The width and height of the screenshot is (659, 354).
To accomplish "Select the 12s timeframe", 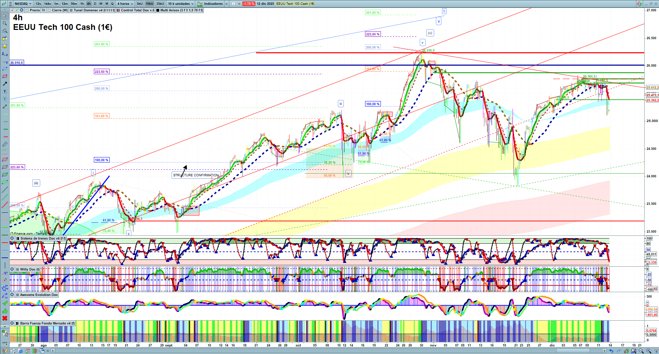I will tap(38, 4).
